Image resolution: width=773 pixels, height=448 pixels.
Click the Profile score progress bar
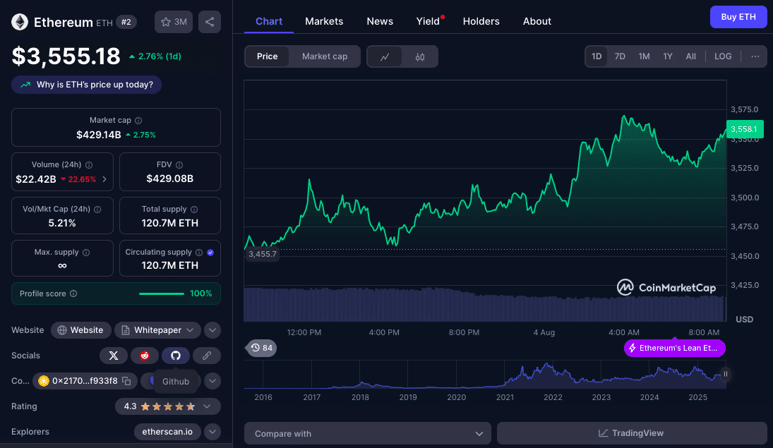(x=162, y=293)
